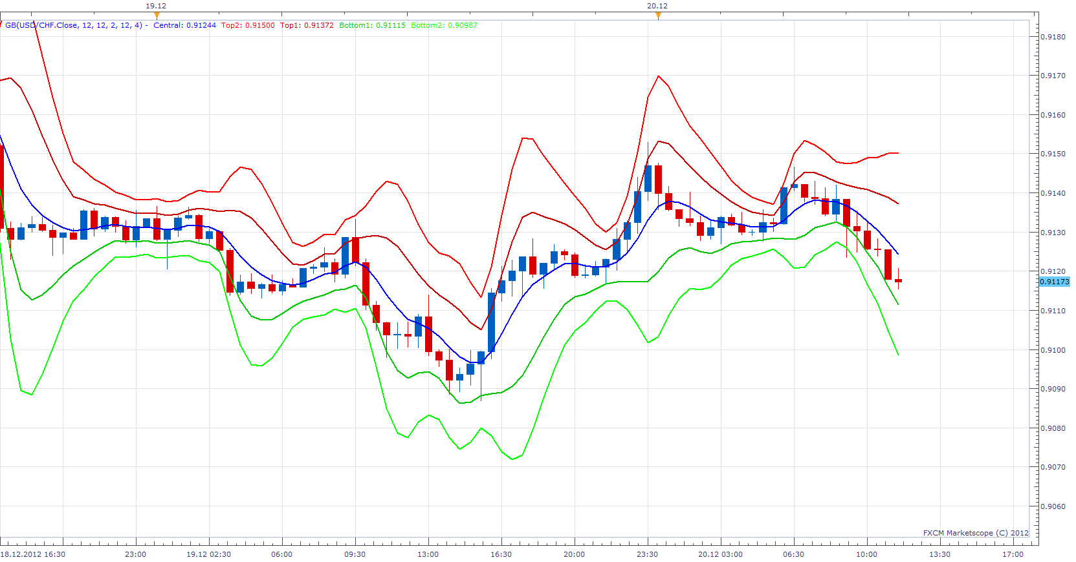Click the 23:00 time axis label
The width and height of the screenshot is (1076, 562).
pos(135,554)
